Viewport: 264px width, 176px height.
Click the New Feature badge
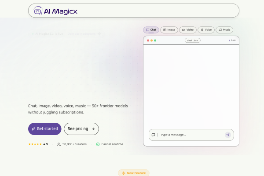134,173
